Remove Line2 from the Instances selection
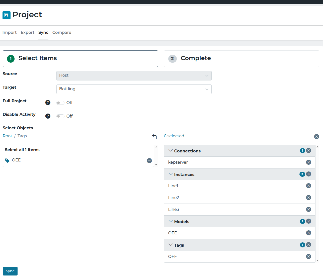The image size is (323, 279). click(308, 198)
